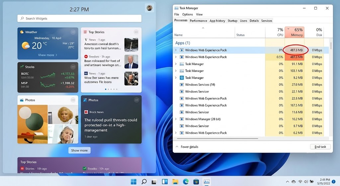Sort processes by the CPU column

click(275, 32)
